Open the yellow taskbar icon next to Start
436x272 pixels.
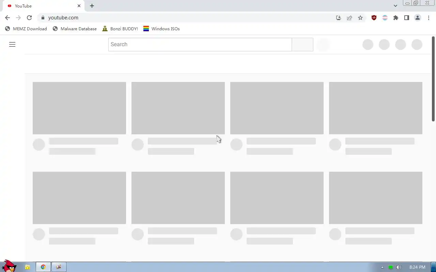tap(28, 267)
